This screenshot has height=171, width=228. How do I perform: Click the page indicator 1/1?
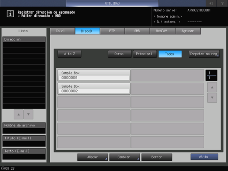(x=211, y=75)
